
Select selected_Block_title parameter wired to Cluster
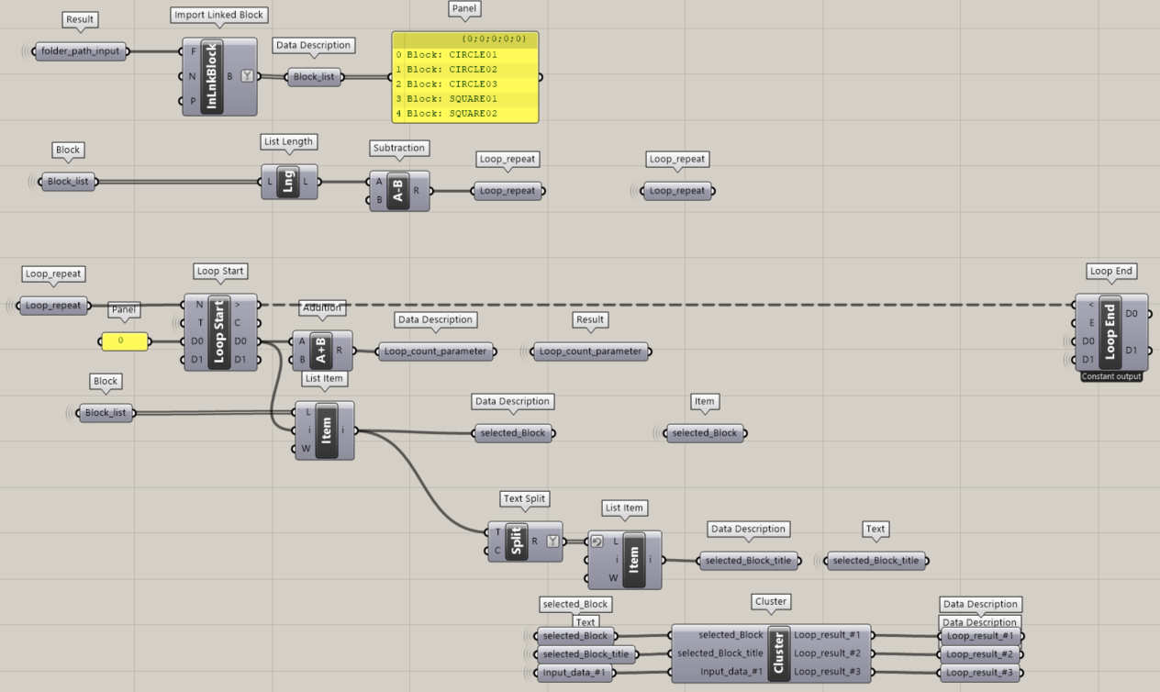[584, 653]
